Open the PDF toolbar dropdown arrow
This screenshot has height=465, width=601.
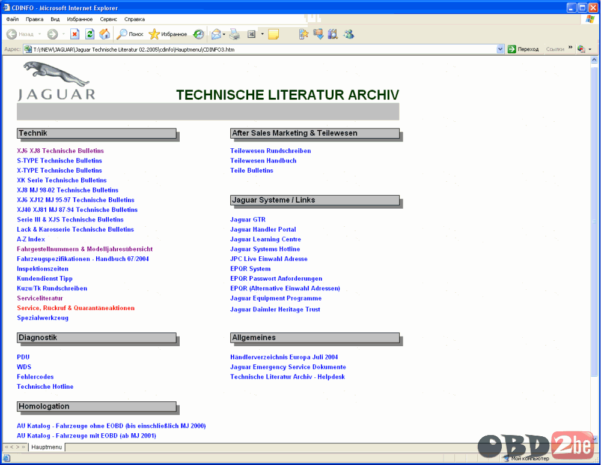click(x=590, y=49)
